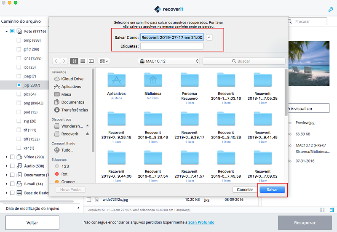This screenshot has height=232, width=337.
Task: Open folder Recoverit 2019-0...9.44.00
Action: click(117, 157)
